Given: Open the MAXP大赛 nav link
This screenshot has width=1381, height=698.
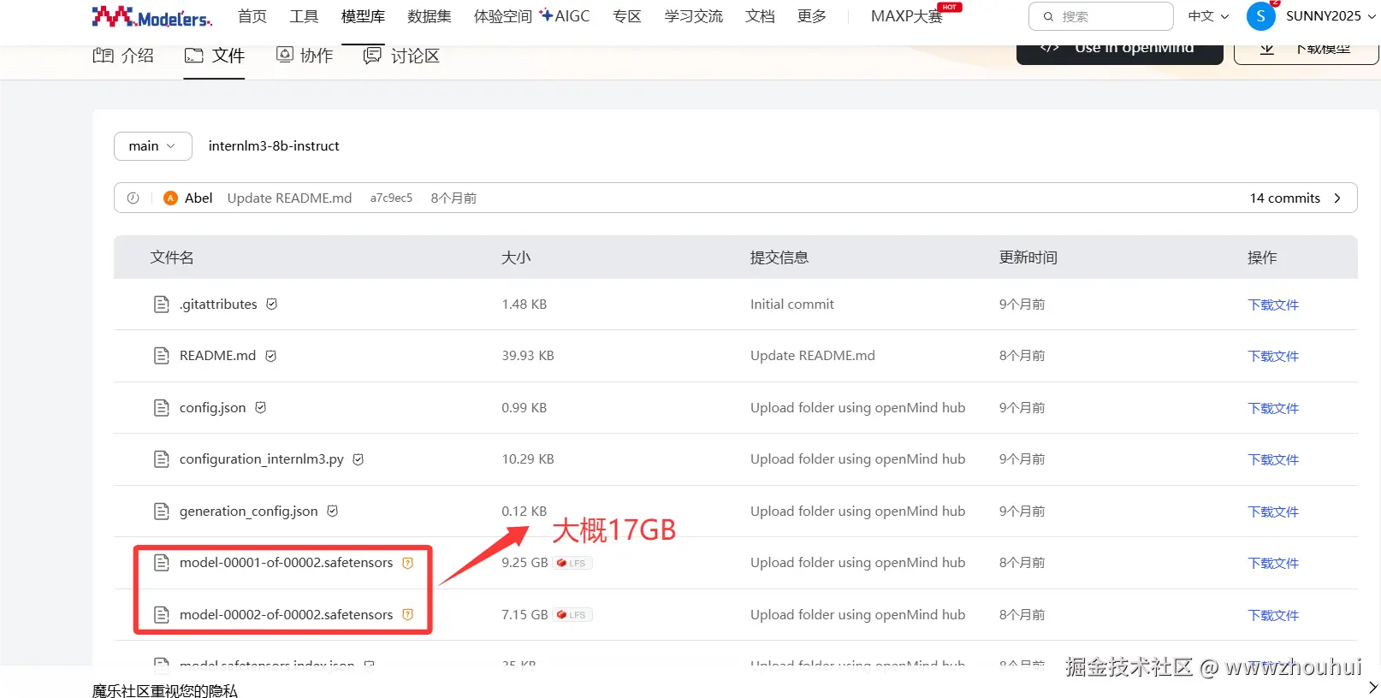Looking at the screenshot, I should (906, 16).
